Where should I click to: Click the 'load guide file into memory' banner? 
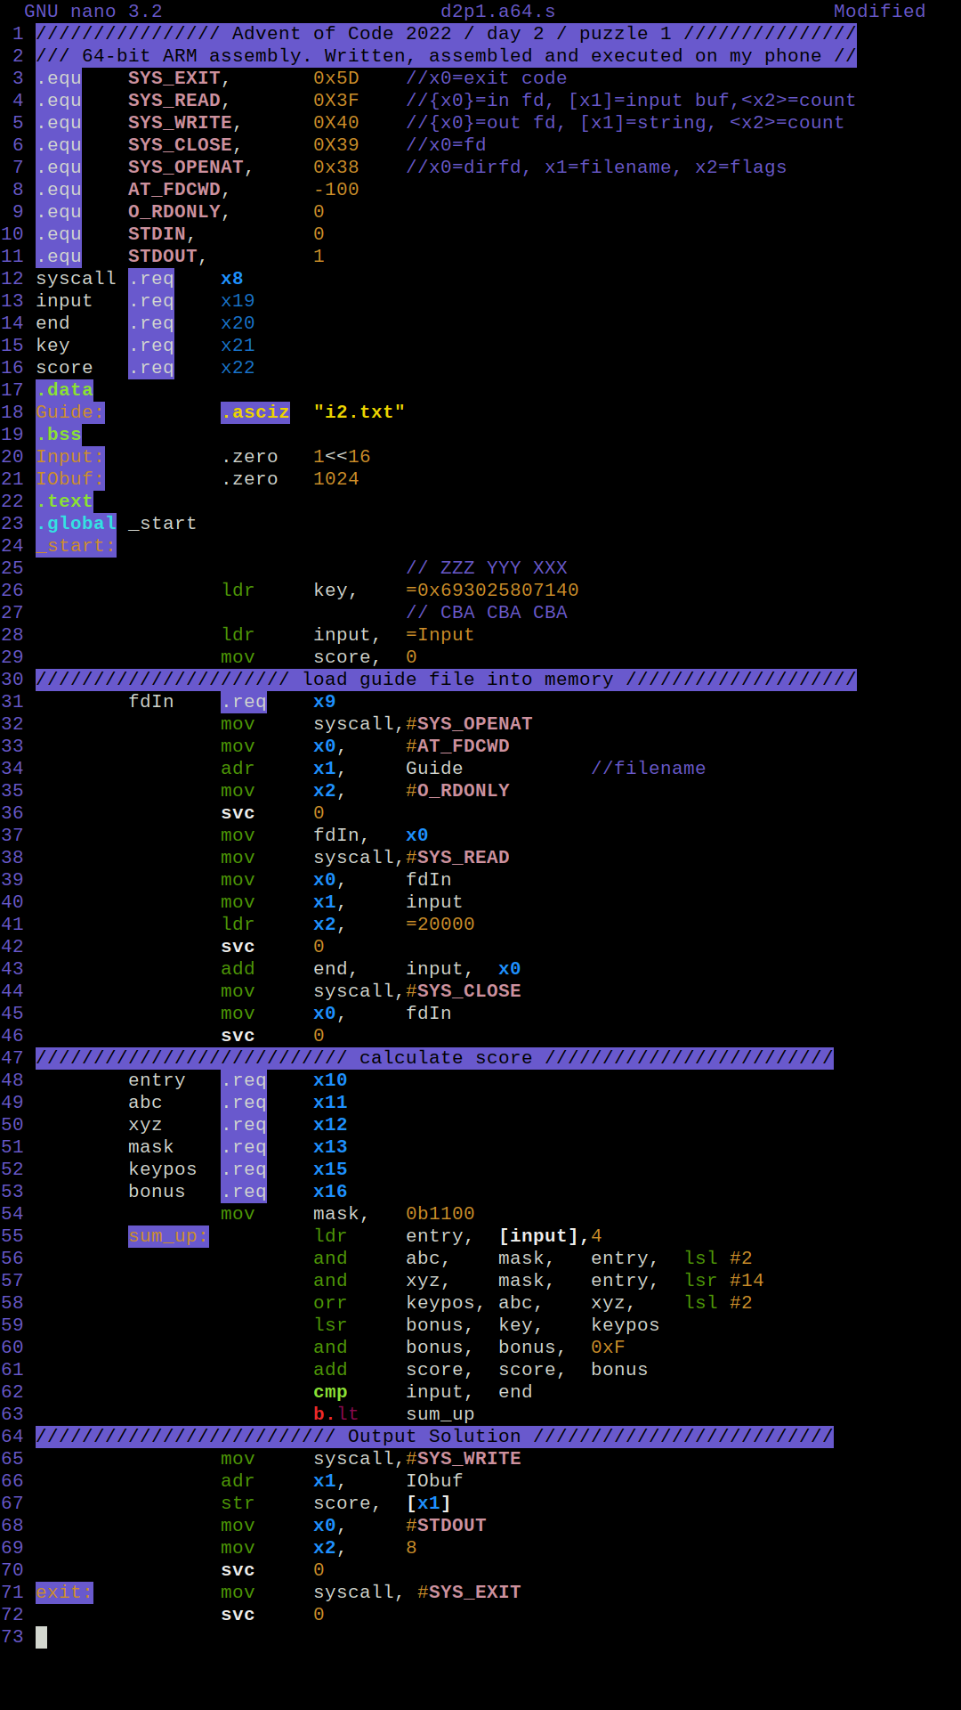[x=446, y=680]
